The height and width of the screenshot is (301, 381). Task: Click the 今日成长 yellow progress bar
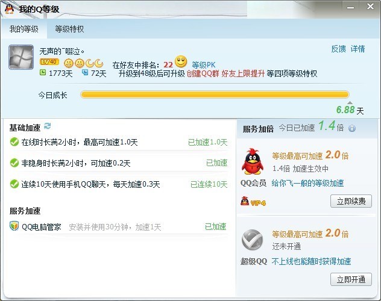(215, 95)
